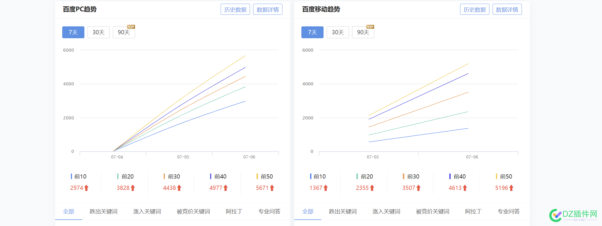The height and width of the screenshot is (226, 602).
Task: Switch to 全部 tab in mobile panel
Action: click(x=308, y=211)
